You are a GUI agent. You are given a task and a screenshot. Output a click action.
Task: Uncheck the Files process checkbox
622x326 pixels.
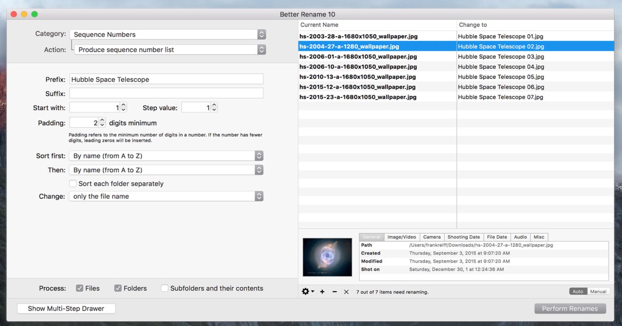click(x=79, y=288)
